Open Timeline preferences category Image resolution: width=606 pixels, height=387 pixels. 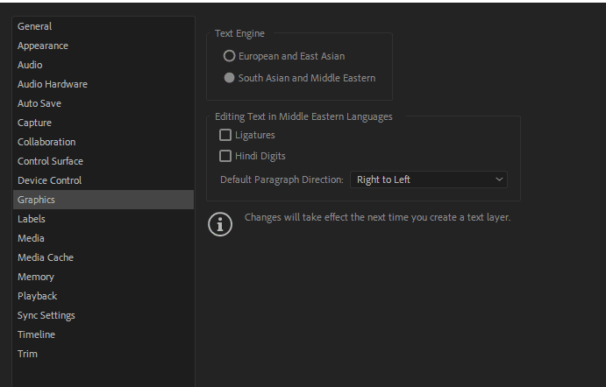pyautogui.click(x=36, y=334)
